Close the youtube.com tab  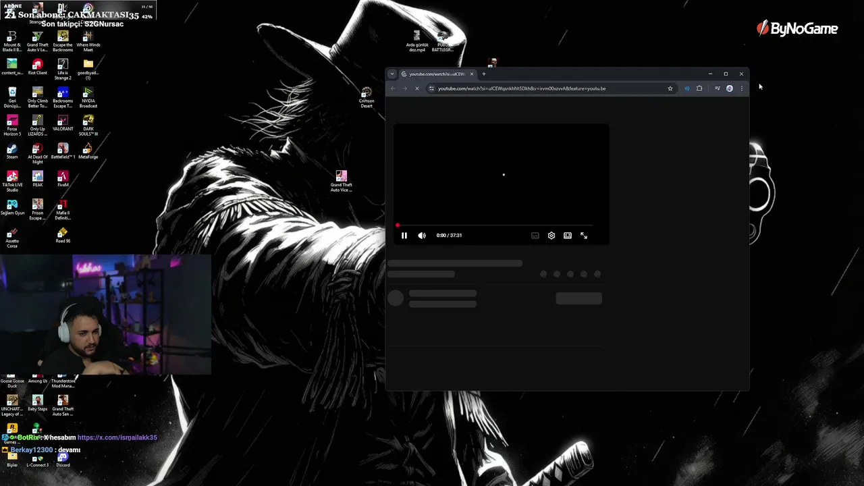click(x=472, y=74)
